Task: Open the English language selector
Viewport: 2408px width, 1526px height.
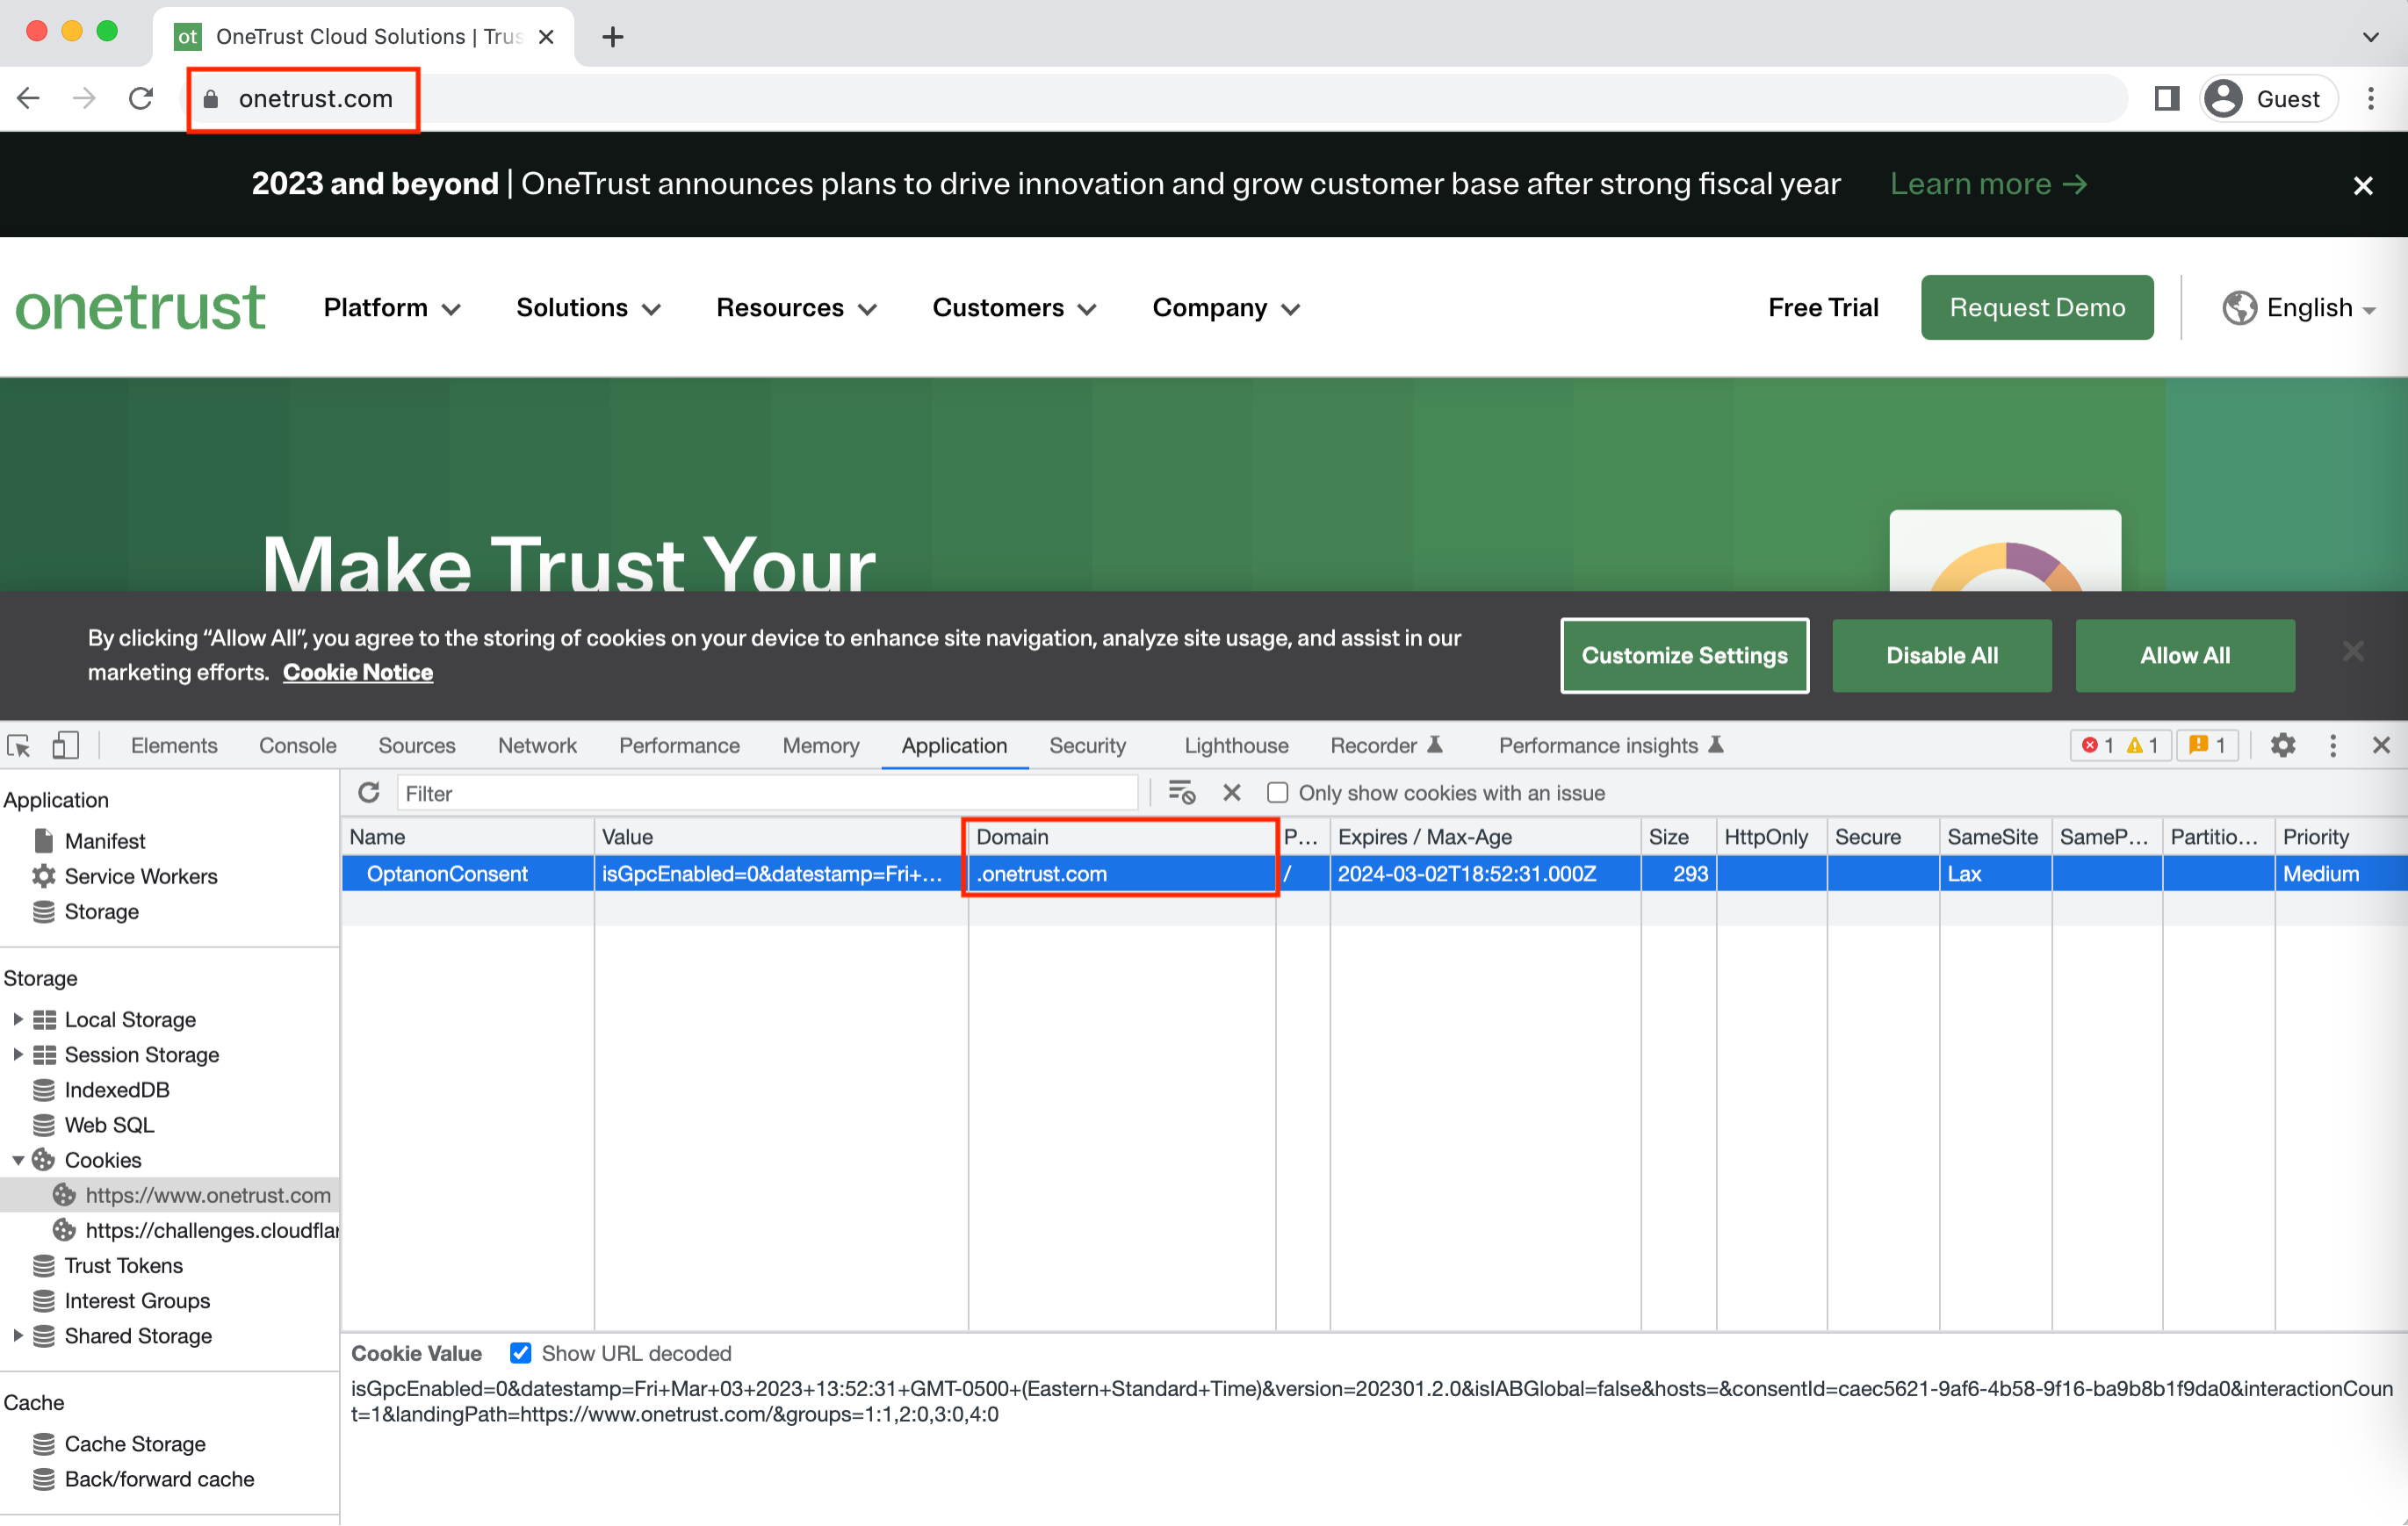Action: coord(2298,308)
